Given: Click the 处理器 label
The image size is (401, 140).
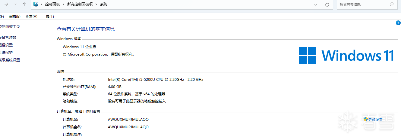Looking at the screenshot, I should click(x=68, y=80).
